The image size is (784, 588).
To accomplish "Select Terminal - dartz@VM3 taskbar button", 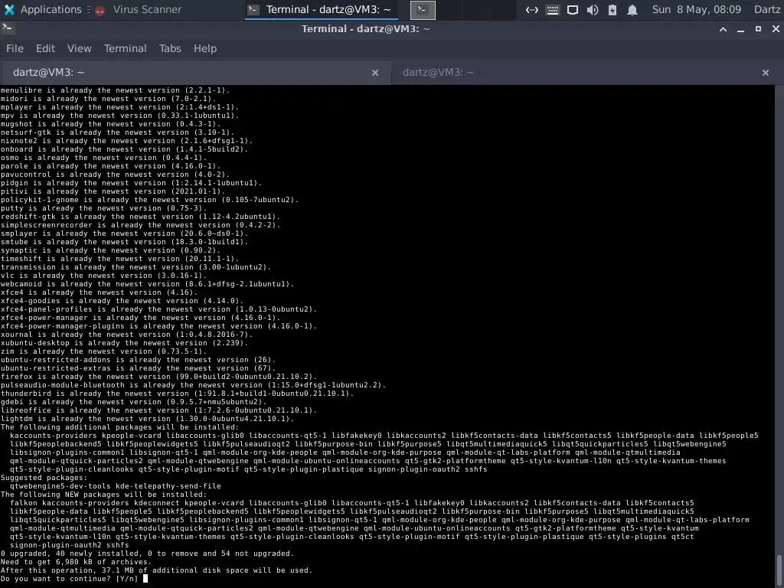I will (x=322, y=9).
